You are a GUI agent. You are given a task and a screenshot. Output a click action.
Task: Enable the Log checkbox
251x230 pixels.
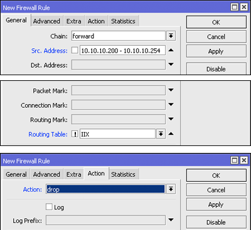pos(49,207)
